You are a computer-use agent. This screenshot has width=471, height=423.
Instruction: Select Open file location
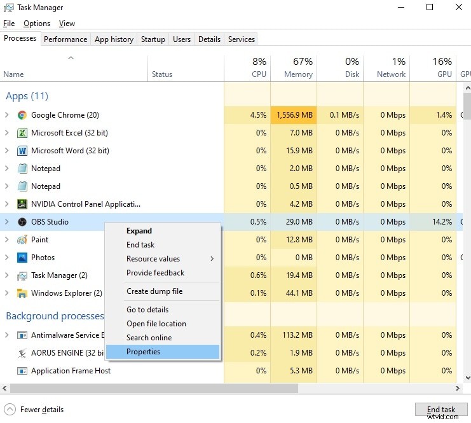coord(163,324)
